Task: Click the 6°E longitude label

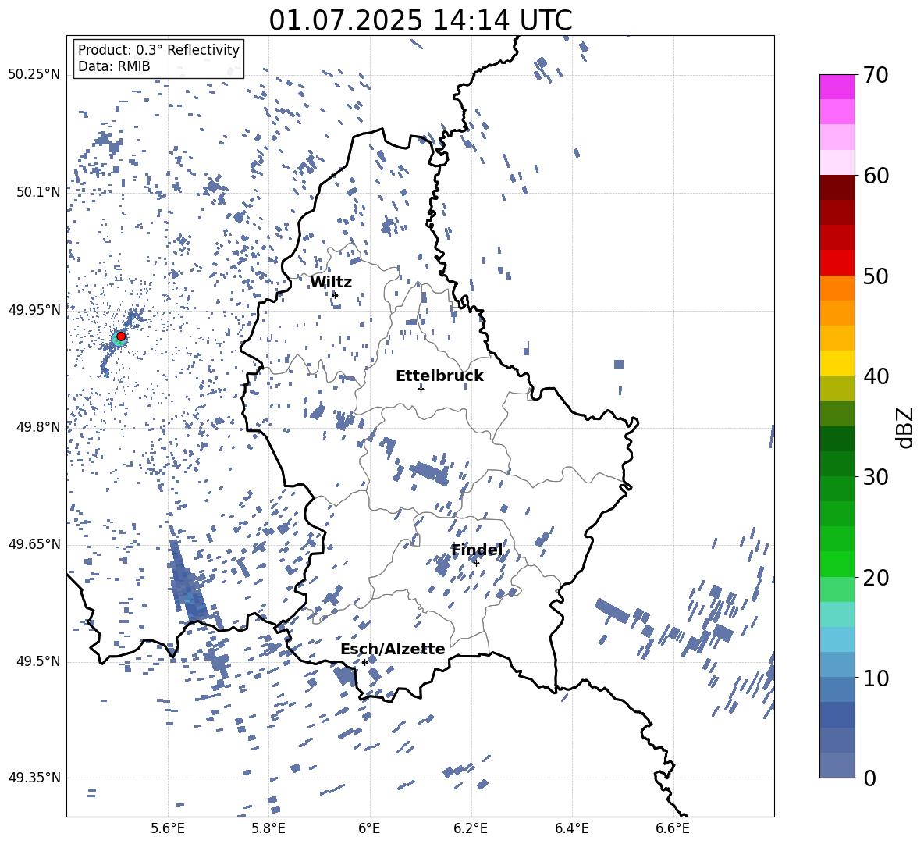Action: coord(369,828)
